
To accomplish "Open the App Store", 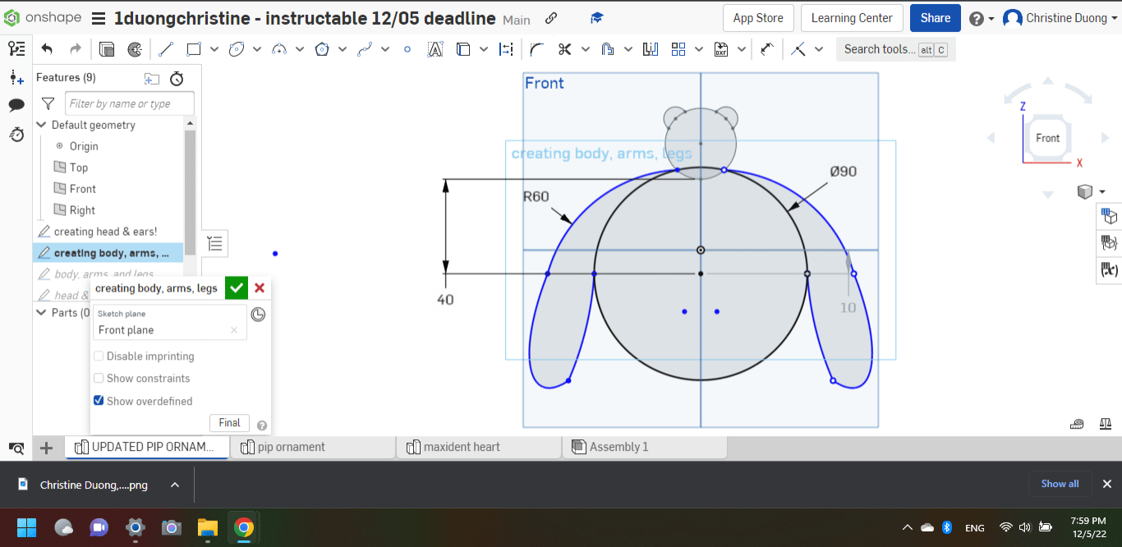I will coord(758,18).
